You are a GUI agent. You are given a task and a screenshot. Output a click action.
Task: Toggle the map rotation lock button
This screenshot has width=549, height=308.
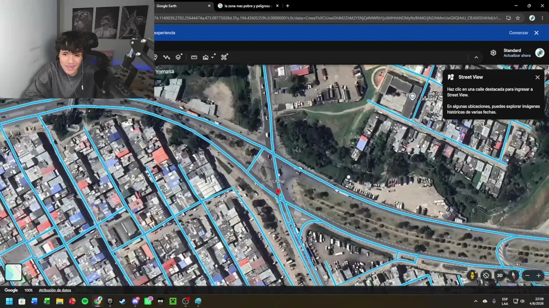(x=486, y=275)
